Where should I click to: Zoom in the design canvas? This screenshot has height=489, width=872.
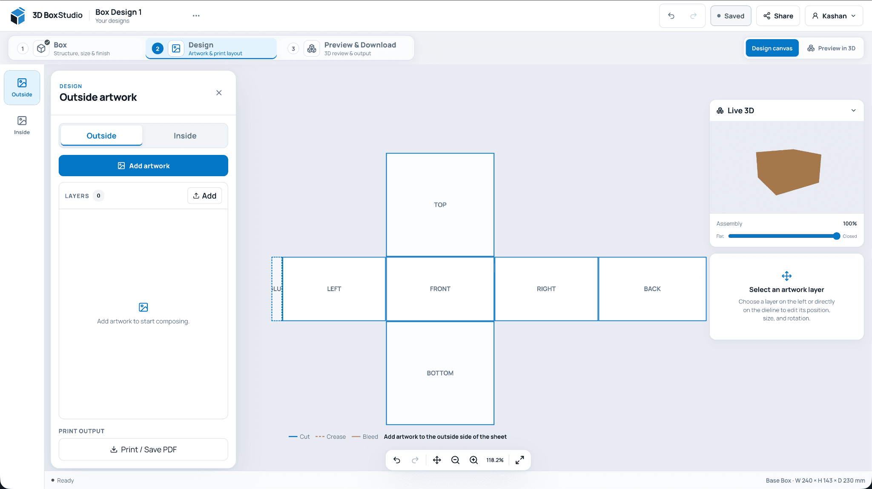click(x=473, y=460)
